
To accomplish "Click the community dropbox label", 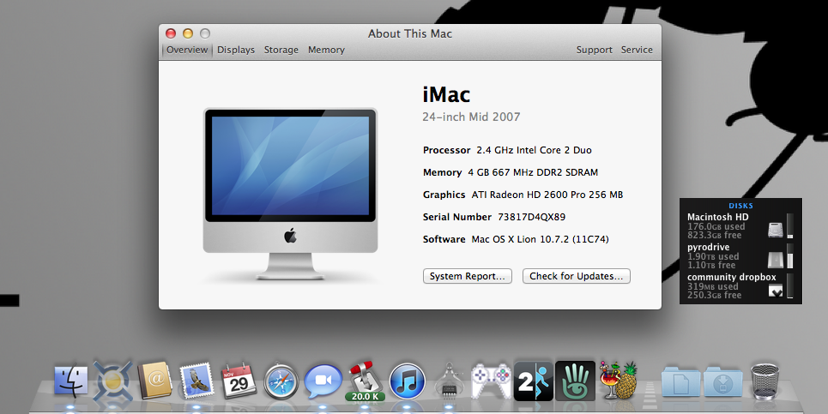I will coord(731,277).
